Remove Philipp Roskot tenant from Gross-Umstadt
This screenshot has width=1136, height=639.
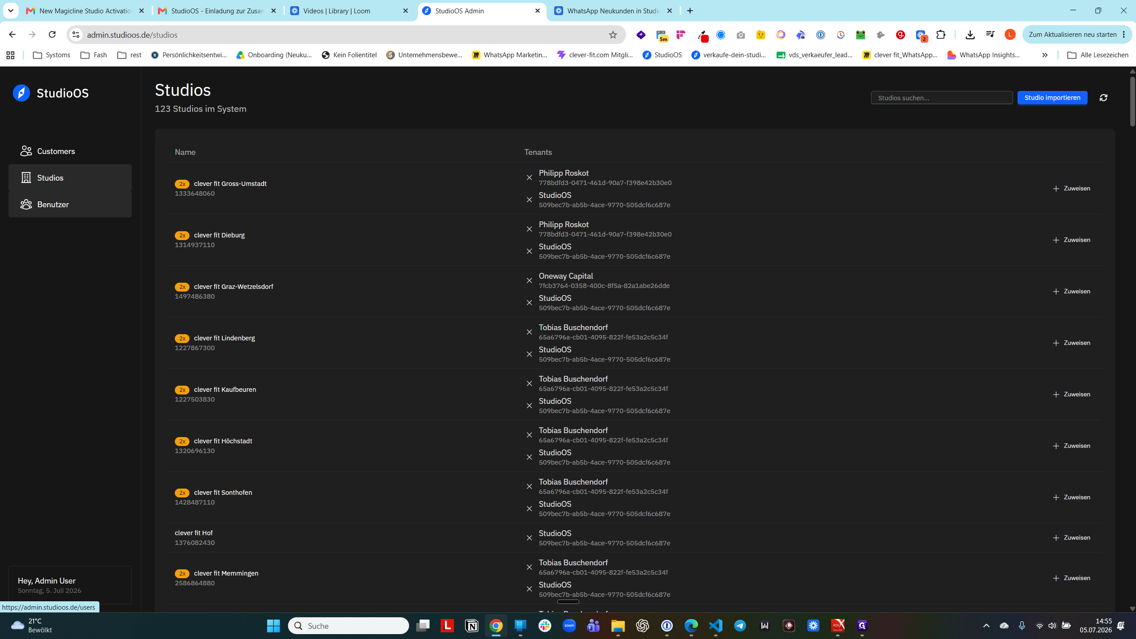click(529, 177)
